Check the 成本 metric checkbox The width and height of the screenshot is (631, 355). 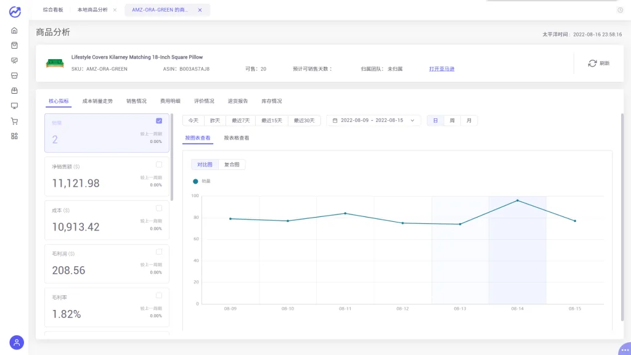(x=159, y=208)
